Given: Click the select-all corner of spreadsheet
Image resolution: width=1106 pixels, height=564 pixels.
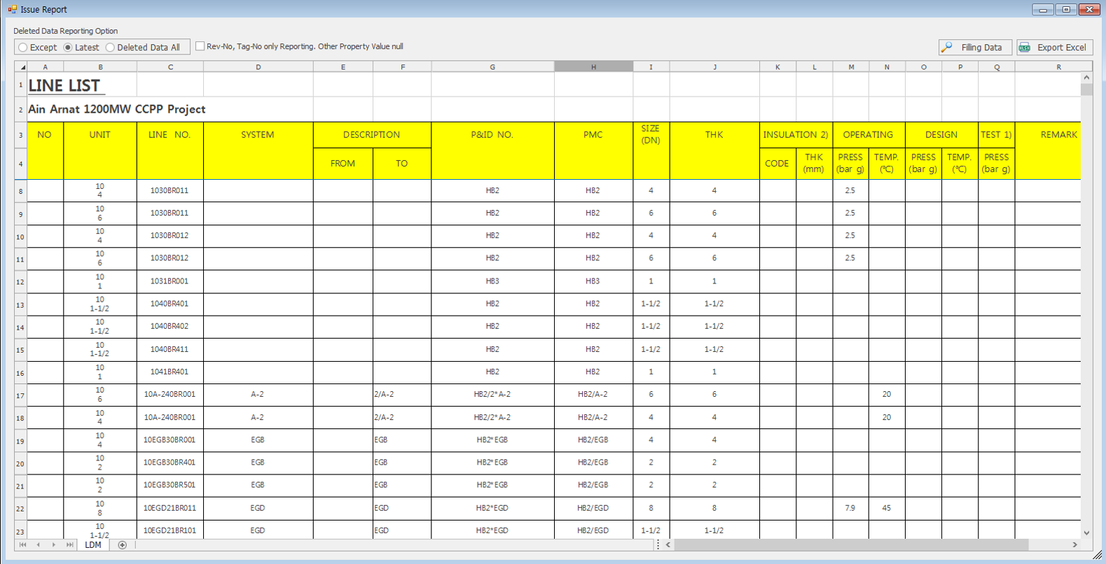Looking at the screenshot, I should [x=22, y=67].
